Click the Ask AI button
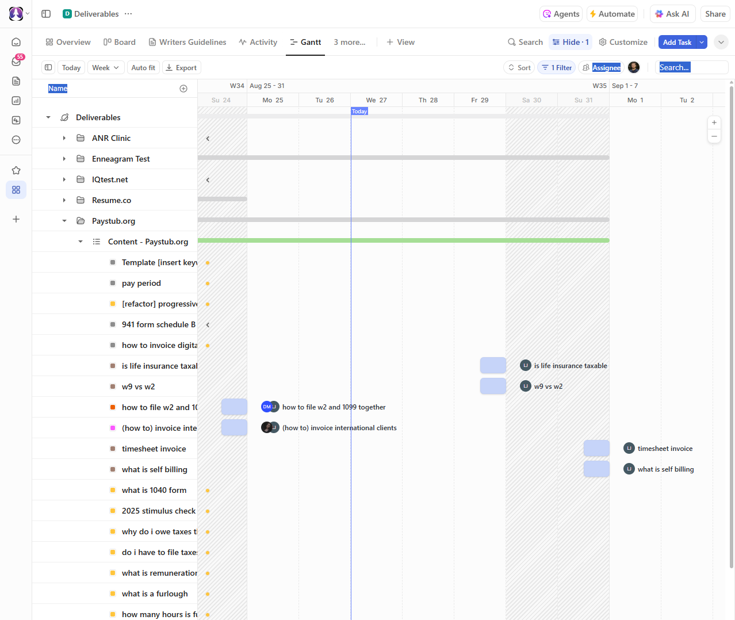Screen dimensions: 735x620 pos(672,13)
